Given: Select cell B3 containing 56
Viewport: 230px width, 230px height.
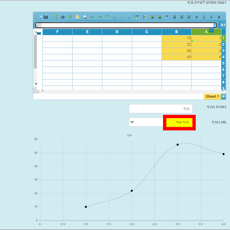Looking at the screenshot, I should [177, 51].
